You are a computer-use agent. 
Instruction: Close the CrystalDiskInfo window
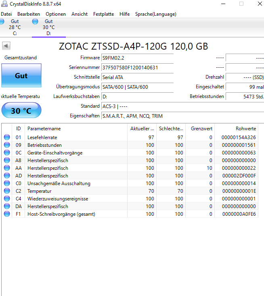pos(260,4)
